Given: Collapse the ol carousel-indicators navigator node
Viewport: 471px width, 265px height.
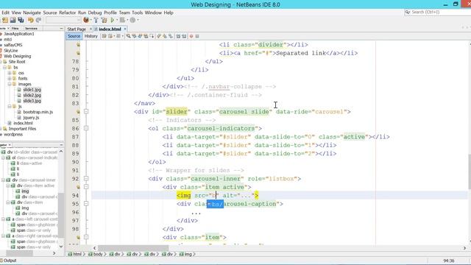Looking at the screenshot, I should pos(3,158).
